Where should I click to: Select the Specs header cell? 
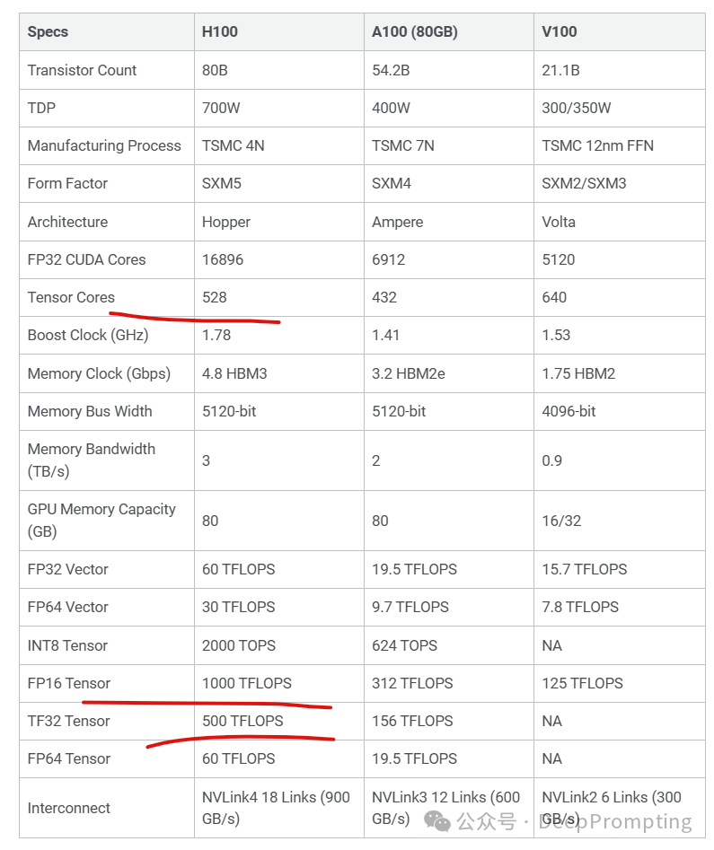coord(48,32)
